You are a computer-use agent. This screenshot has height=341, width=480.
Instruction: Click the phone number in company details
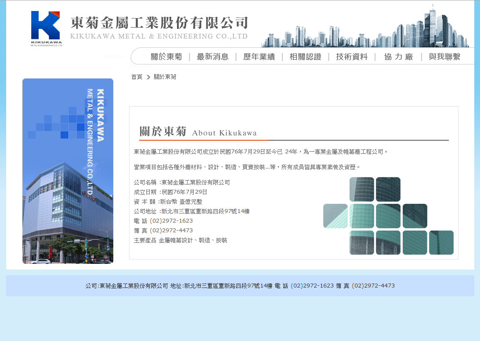pyautogui.click(x=171, y=221)
